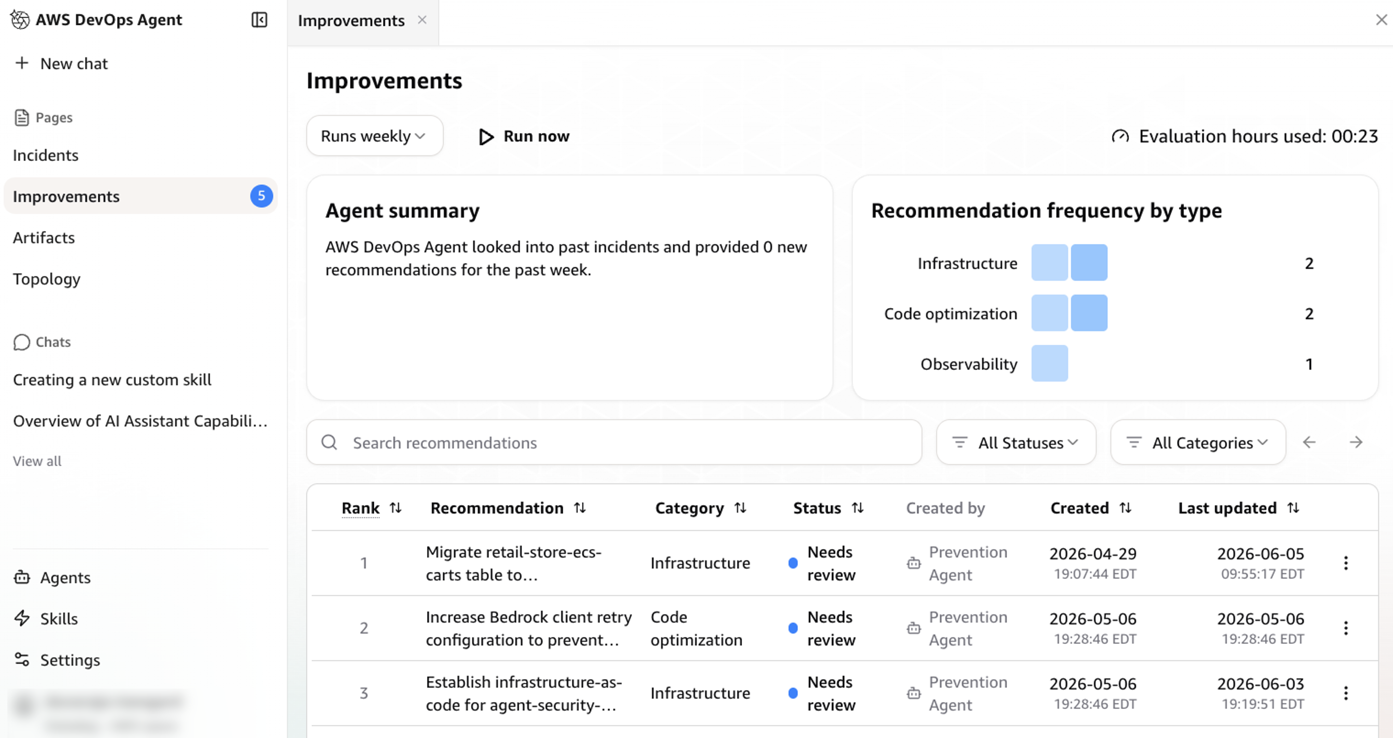Open the Skills section
Viewport: 1393px width, 738px height.
pyautogui.click(x=46, y=619)
